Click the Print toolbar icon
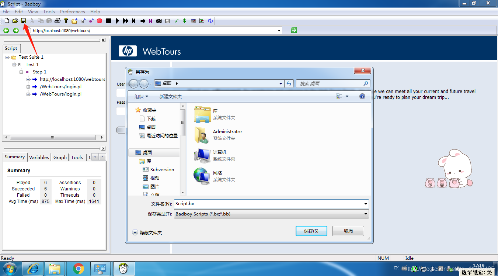The height and width of the screenshot is (276, 498). point(58,21)
